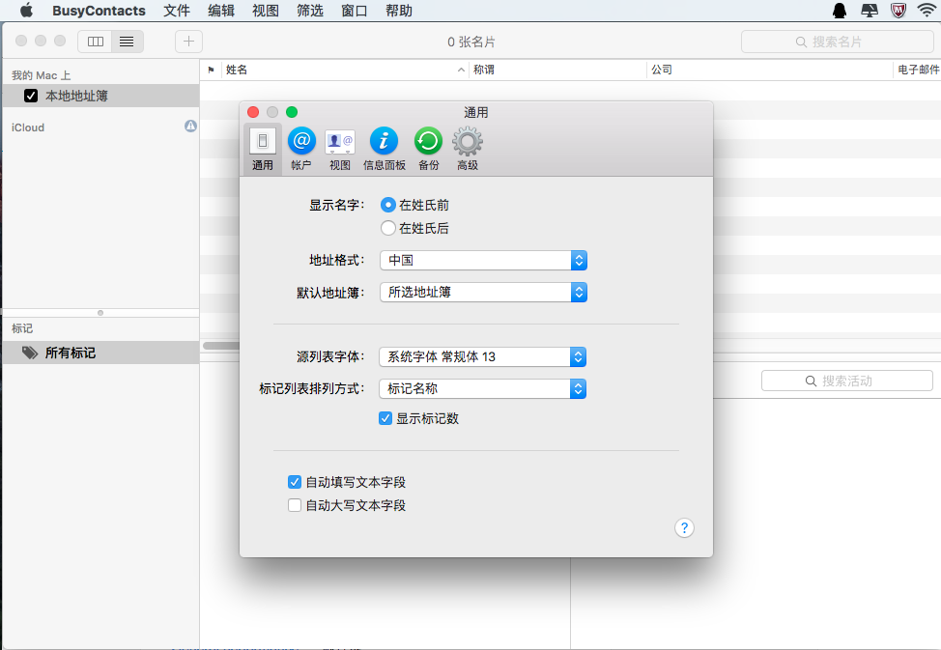Click the sidebar split divider handle
This screenshot has height=650, width=941.
100,313
